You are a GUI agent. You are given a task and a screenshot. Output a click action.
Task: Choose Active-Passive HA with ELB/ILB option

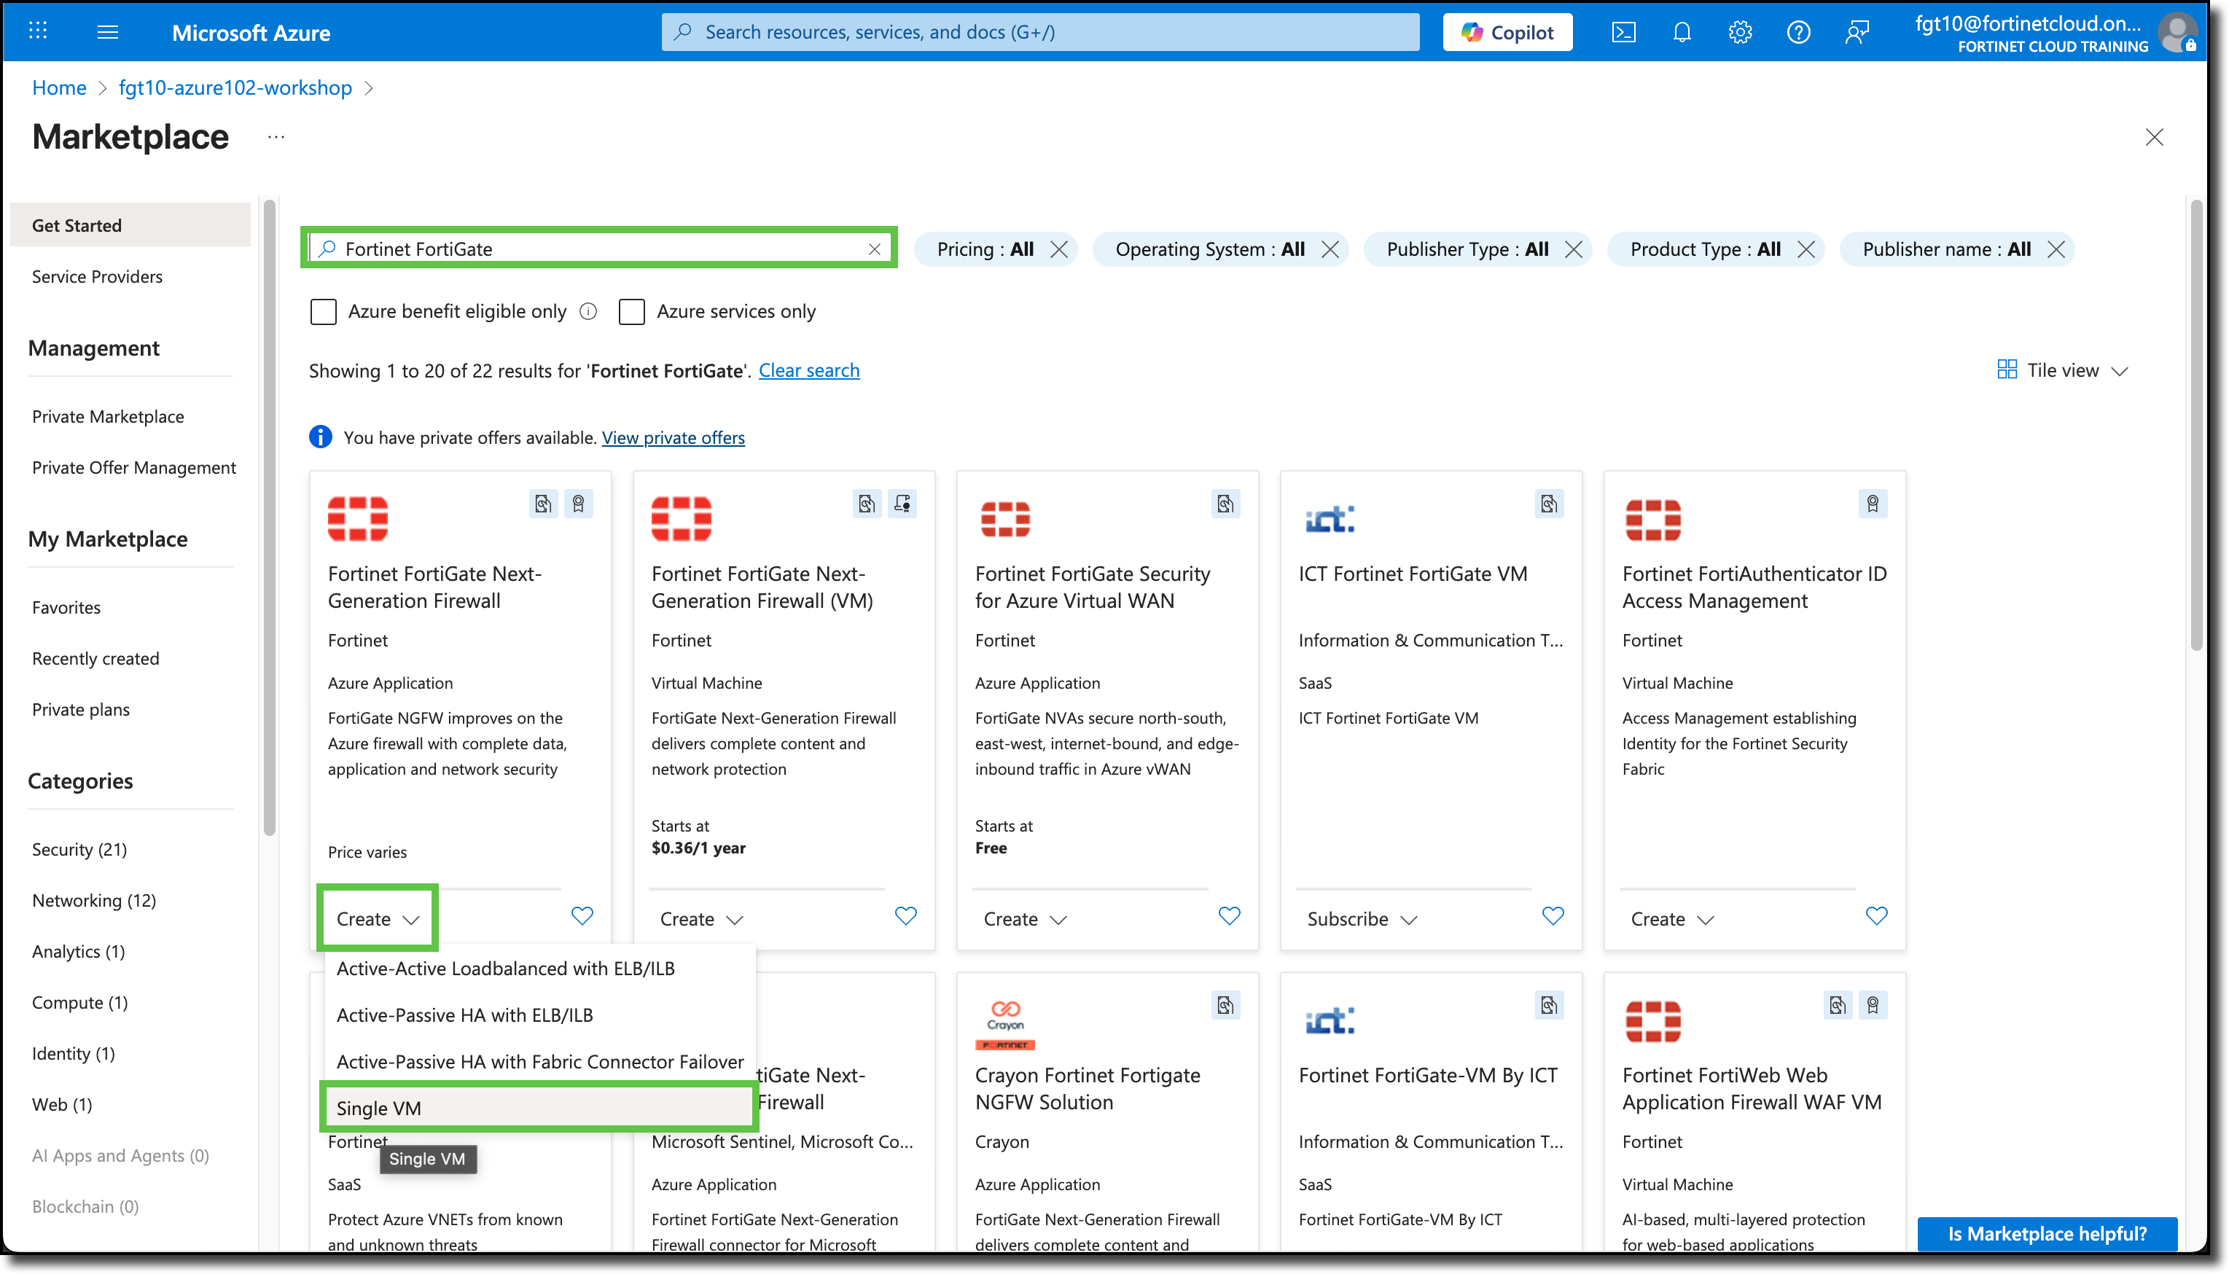[464, 1015]
